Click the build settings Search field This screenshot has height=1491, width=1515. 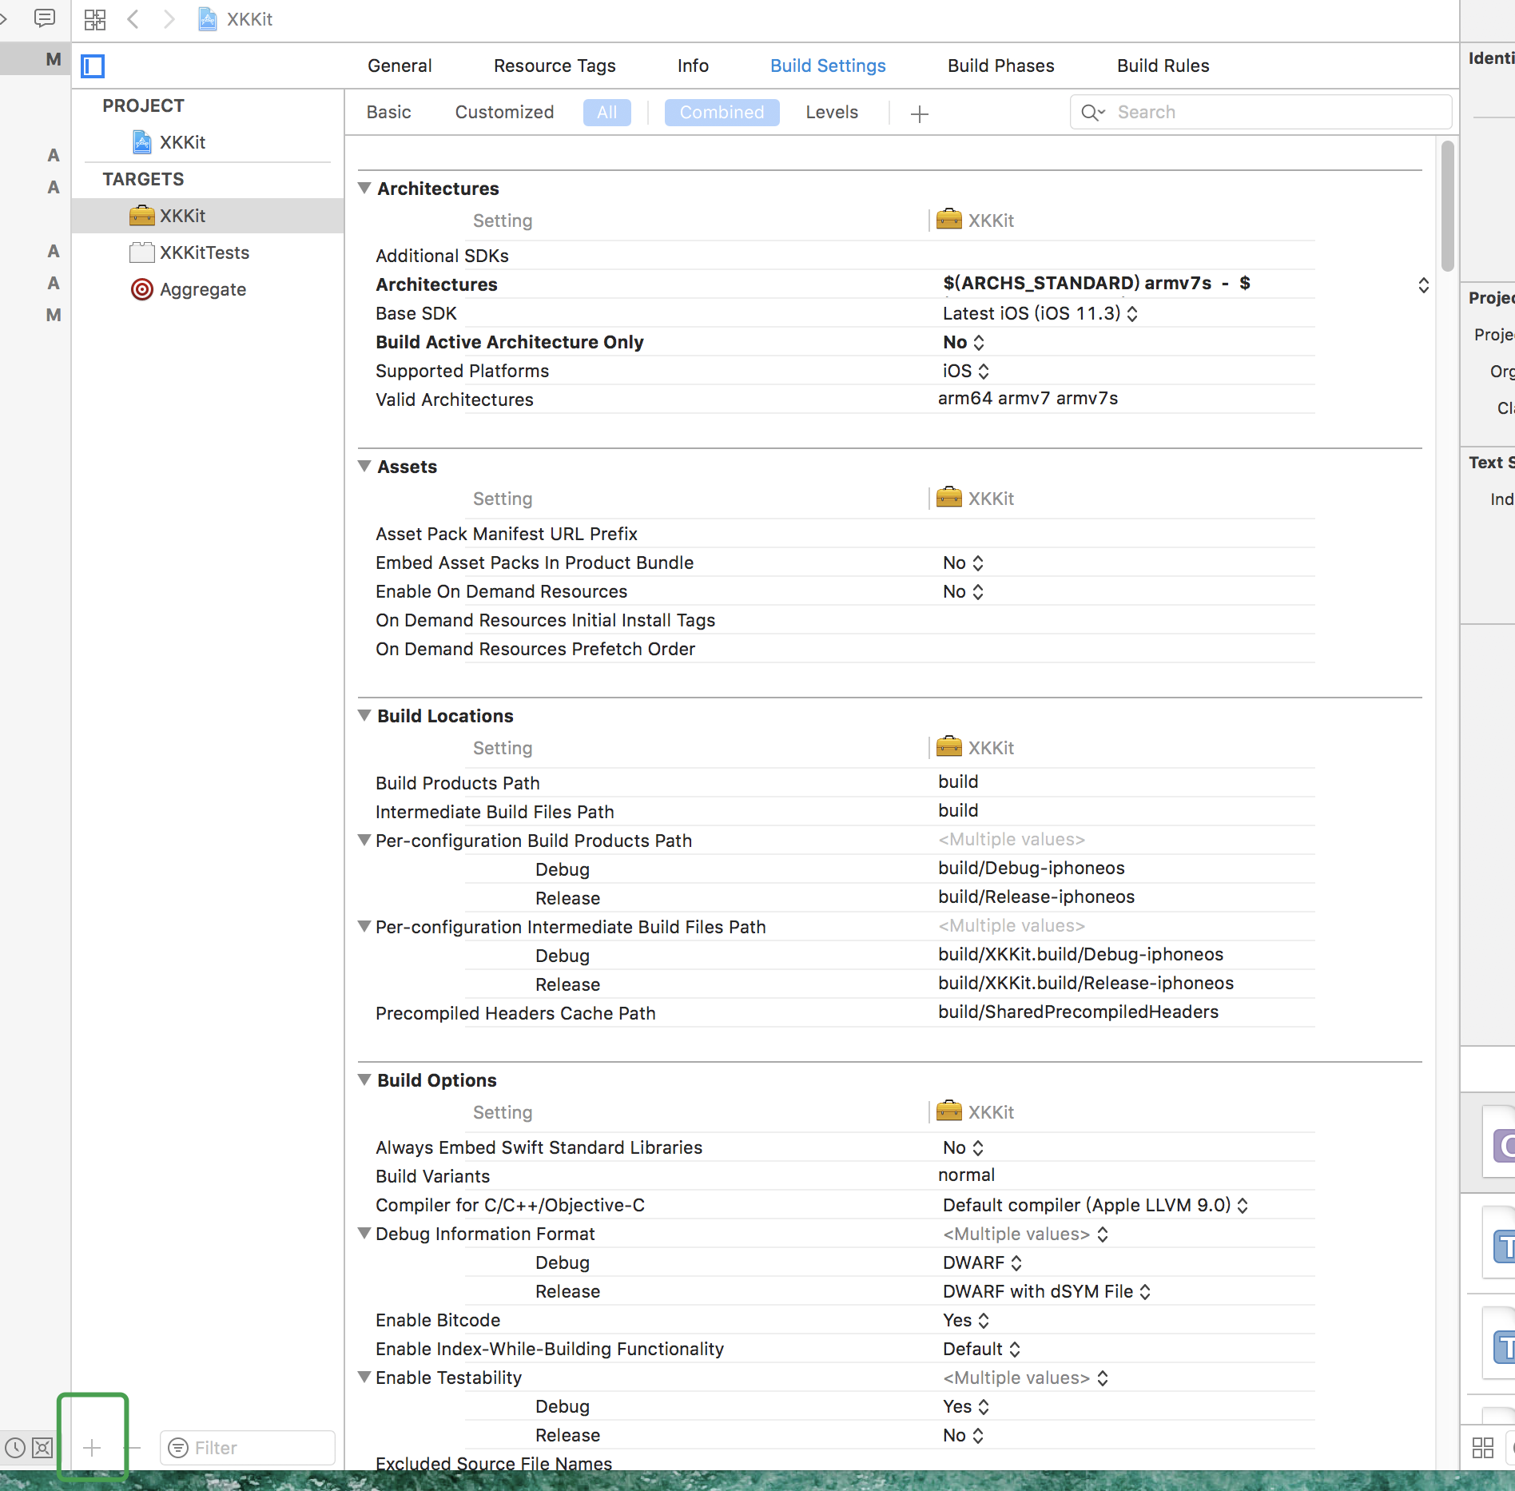point(1260,112)
